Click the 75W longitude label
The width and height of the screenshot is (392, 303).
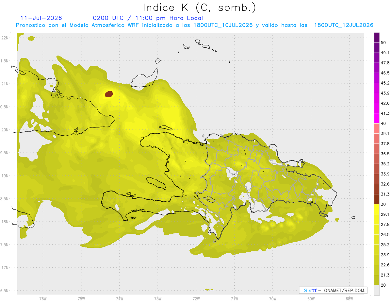click(81, 298)
